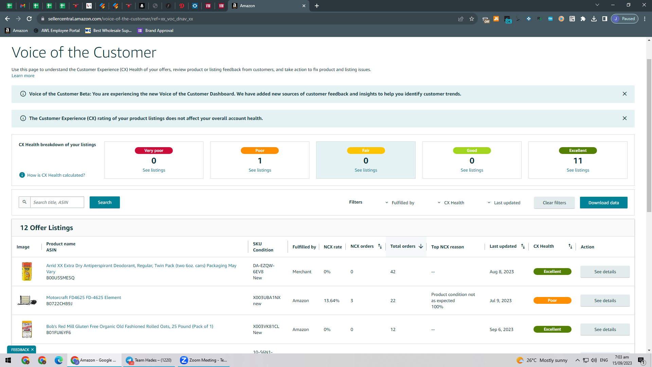Open a new browser tab

[x=317, y=6]
